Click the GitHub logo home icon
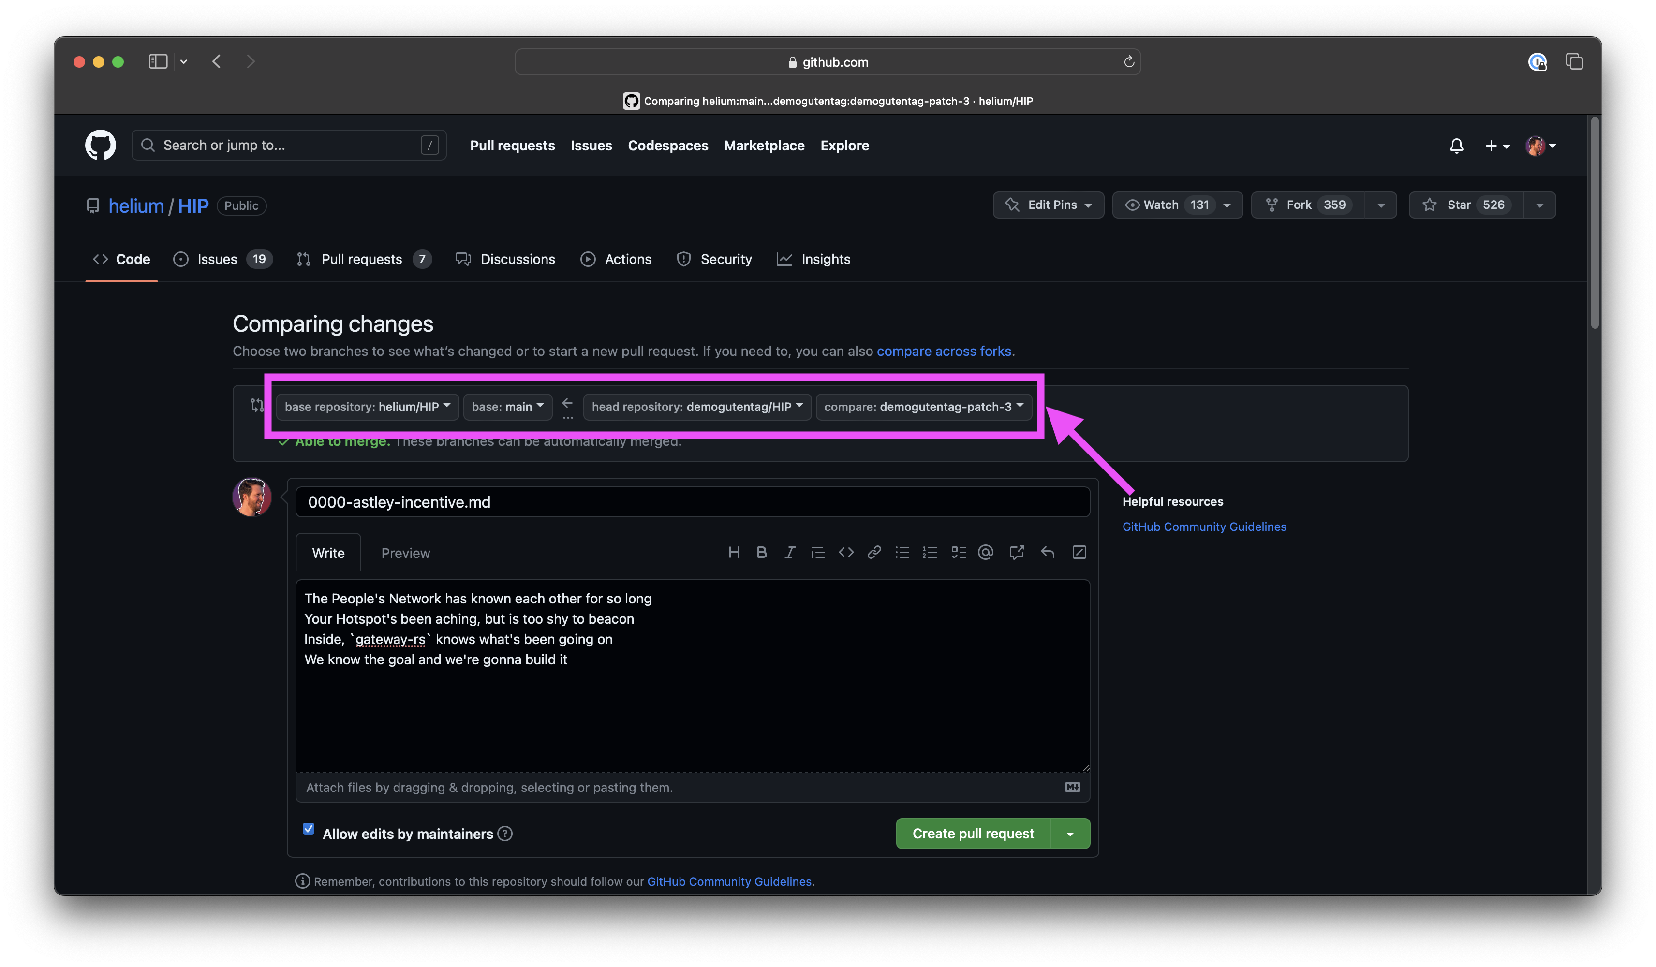 [101, 145]
